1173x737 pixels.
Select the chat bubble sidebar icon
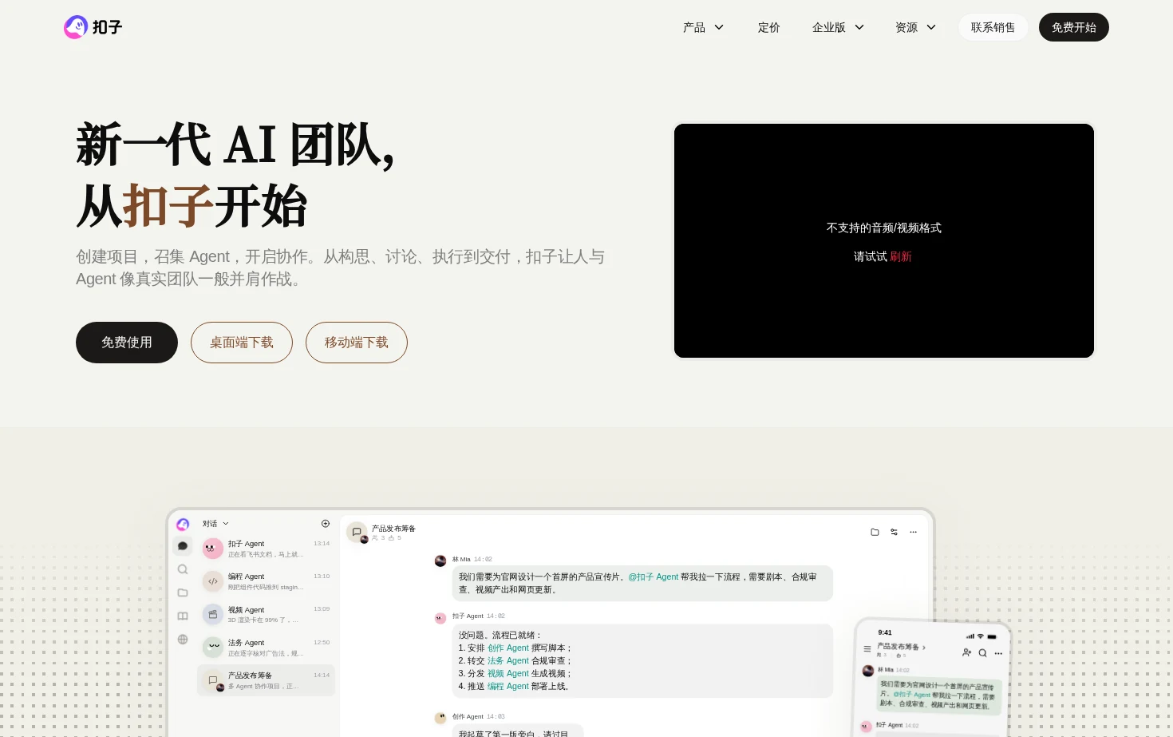[183, 546]
